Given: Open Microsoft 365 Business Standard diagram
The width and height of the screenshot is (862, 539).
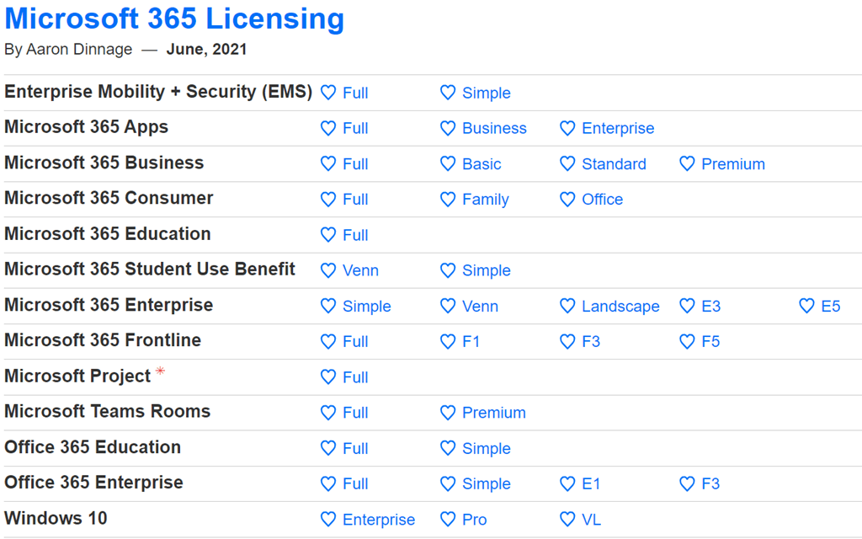Looking at the screenshot, I should click(614, 164).
